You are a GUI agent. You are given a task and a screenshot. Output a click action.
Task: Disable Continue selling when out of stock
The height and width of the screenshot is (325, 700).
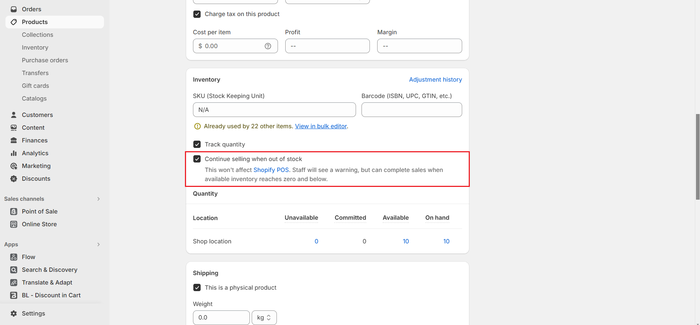197,159
